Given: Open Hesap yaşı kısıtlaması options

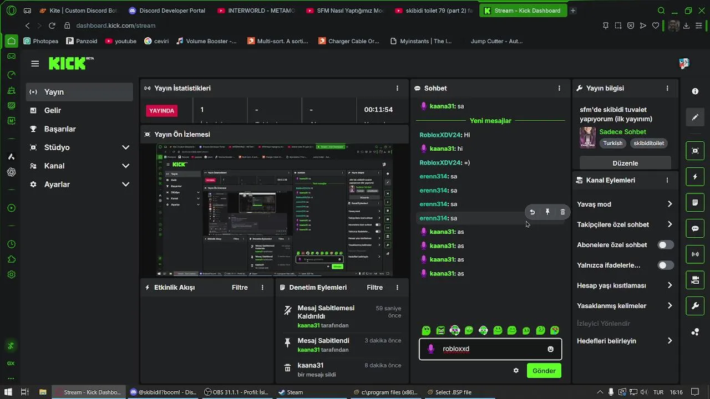Looking at the screenshot, I should (x=670, y=285).
